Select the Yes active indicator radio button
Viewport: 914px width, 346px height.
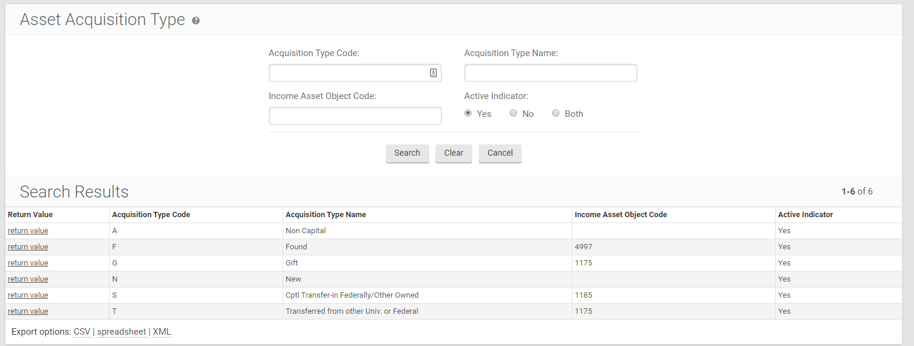468,113
